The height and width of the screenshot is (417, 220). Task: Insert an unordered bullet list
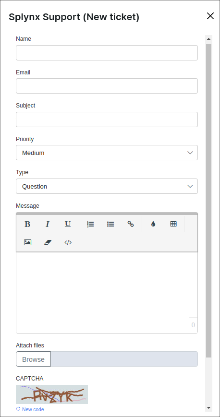coord(110,224)
